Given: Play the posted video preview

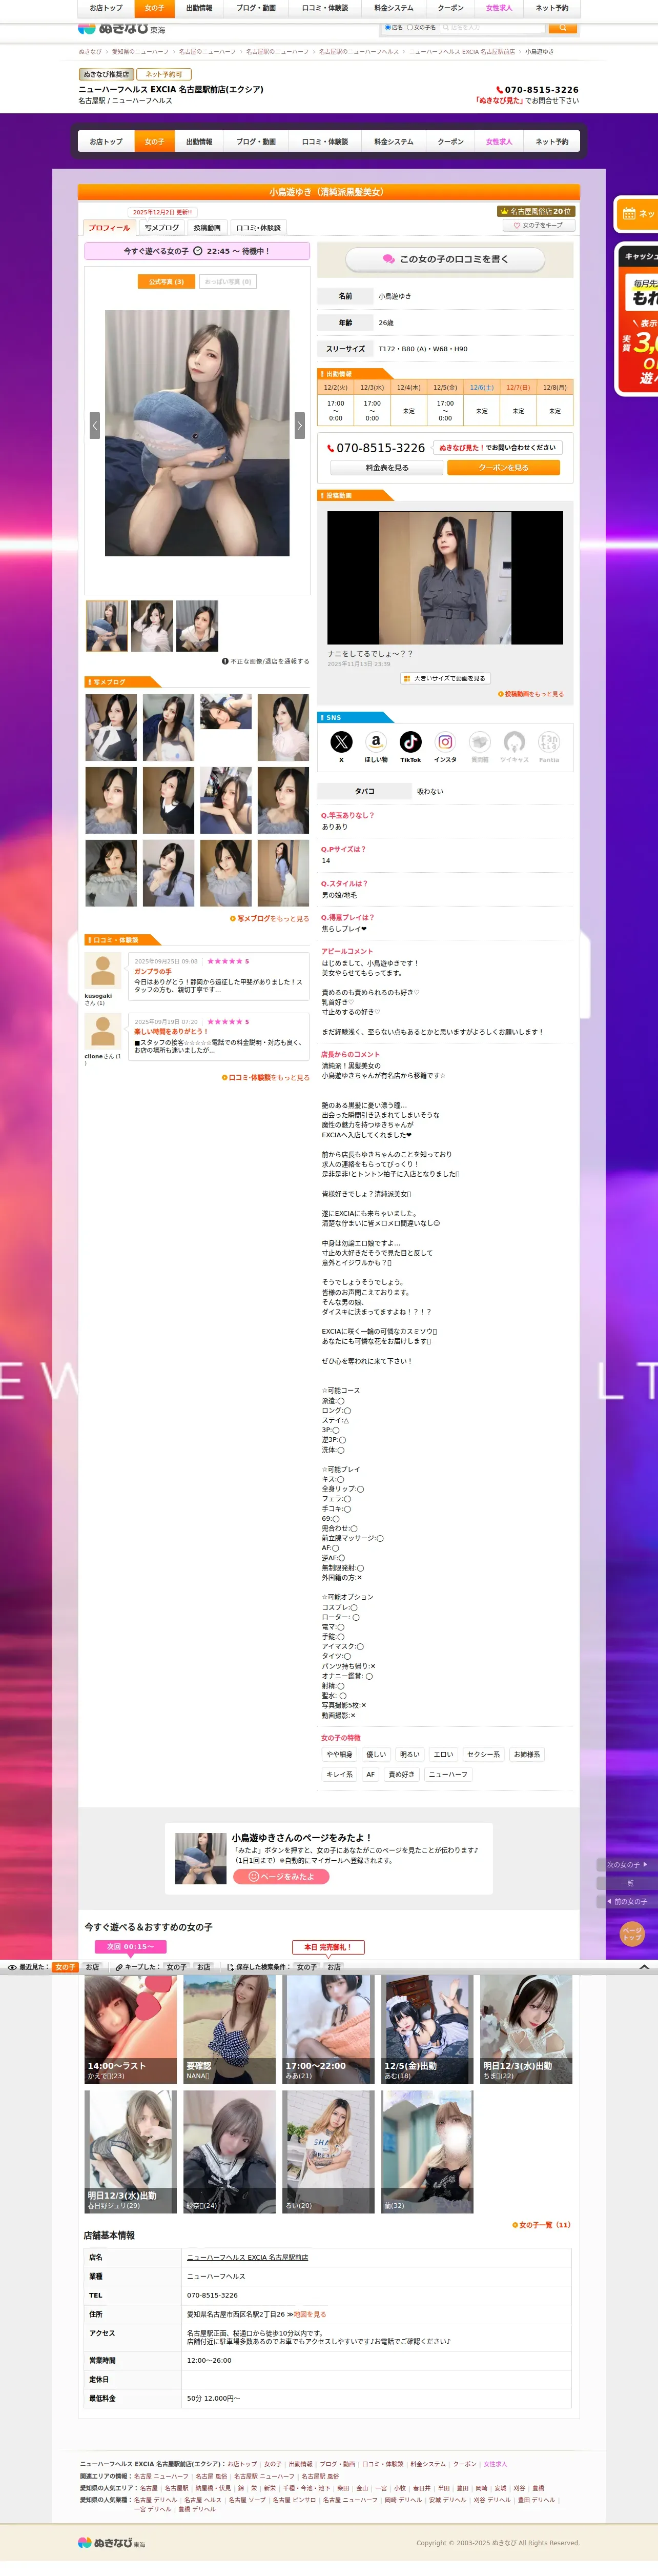Looking at the screenshot, I should [445, 578].
